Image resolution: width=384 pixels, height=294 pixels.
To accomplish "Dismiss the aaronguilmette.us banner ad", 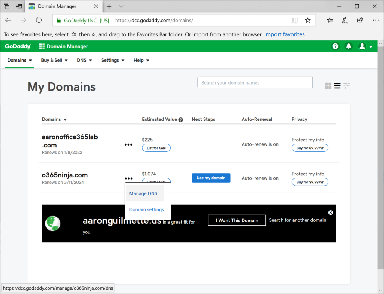I will 330,212.
